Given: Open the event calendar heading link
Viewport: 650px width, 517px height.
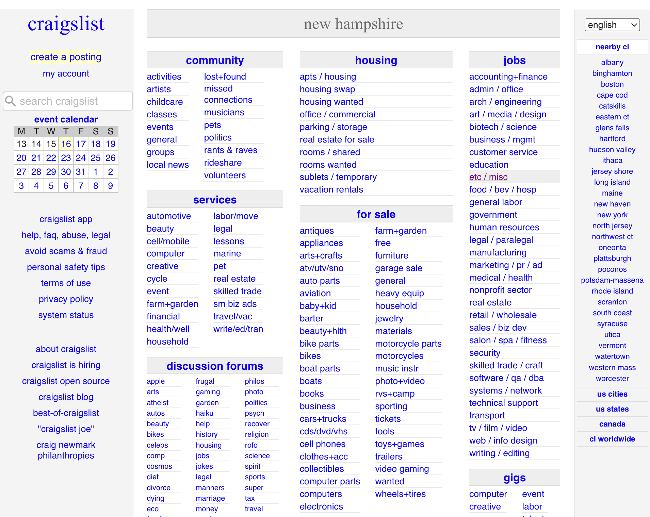Looking at the screenshot, I should 66,119.
